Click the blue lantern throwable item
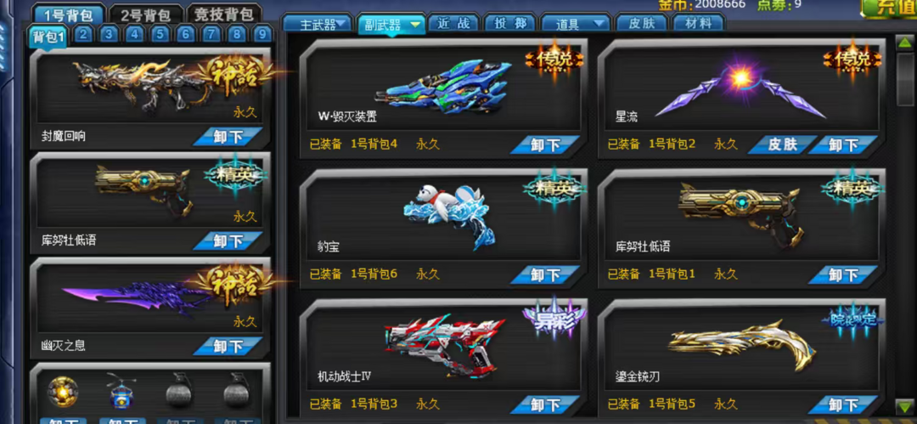The image size is (917, 424). pos(122,391)
